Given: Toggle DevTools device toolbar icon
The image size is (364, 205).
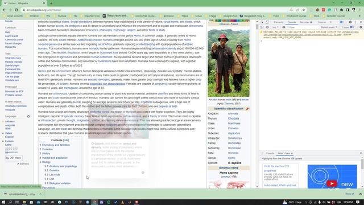Looking at the screenshot, I should pyautogui.click(x=267, y=22).
